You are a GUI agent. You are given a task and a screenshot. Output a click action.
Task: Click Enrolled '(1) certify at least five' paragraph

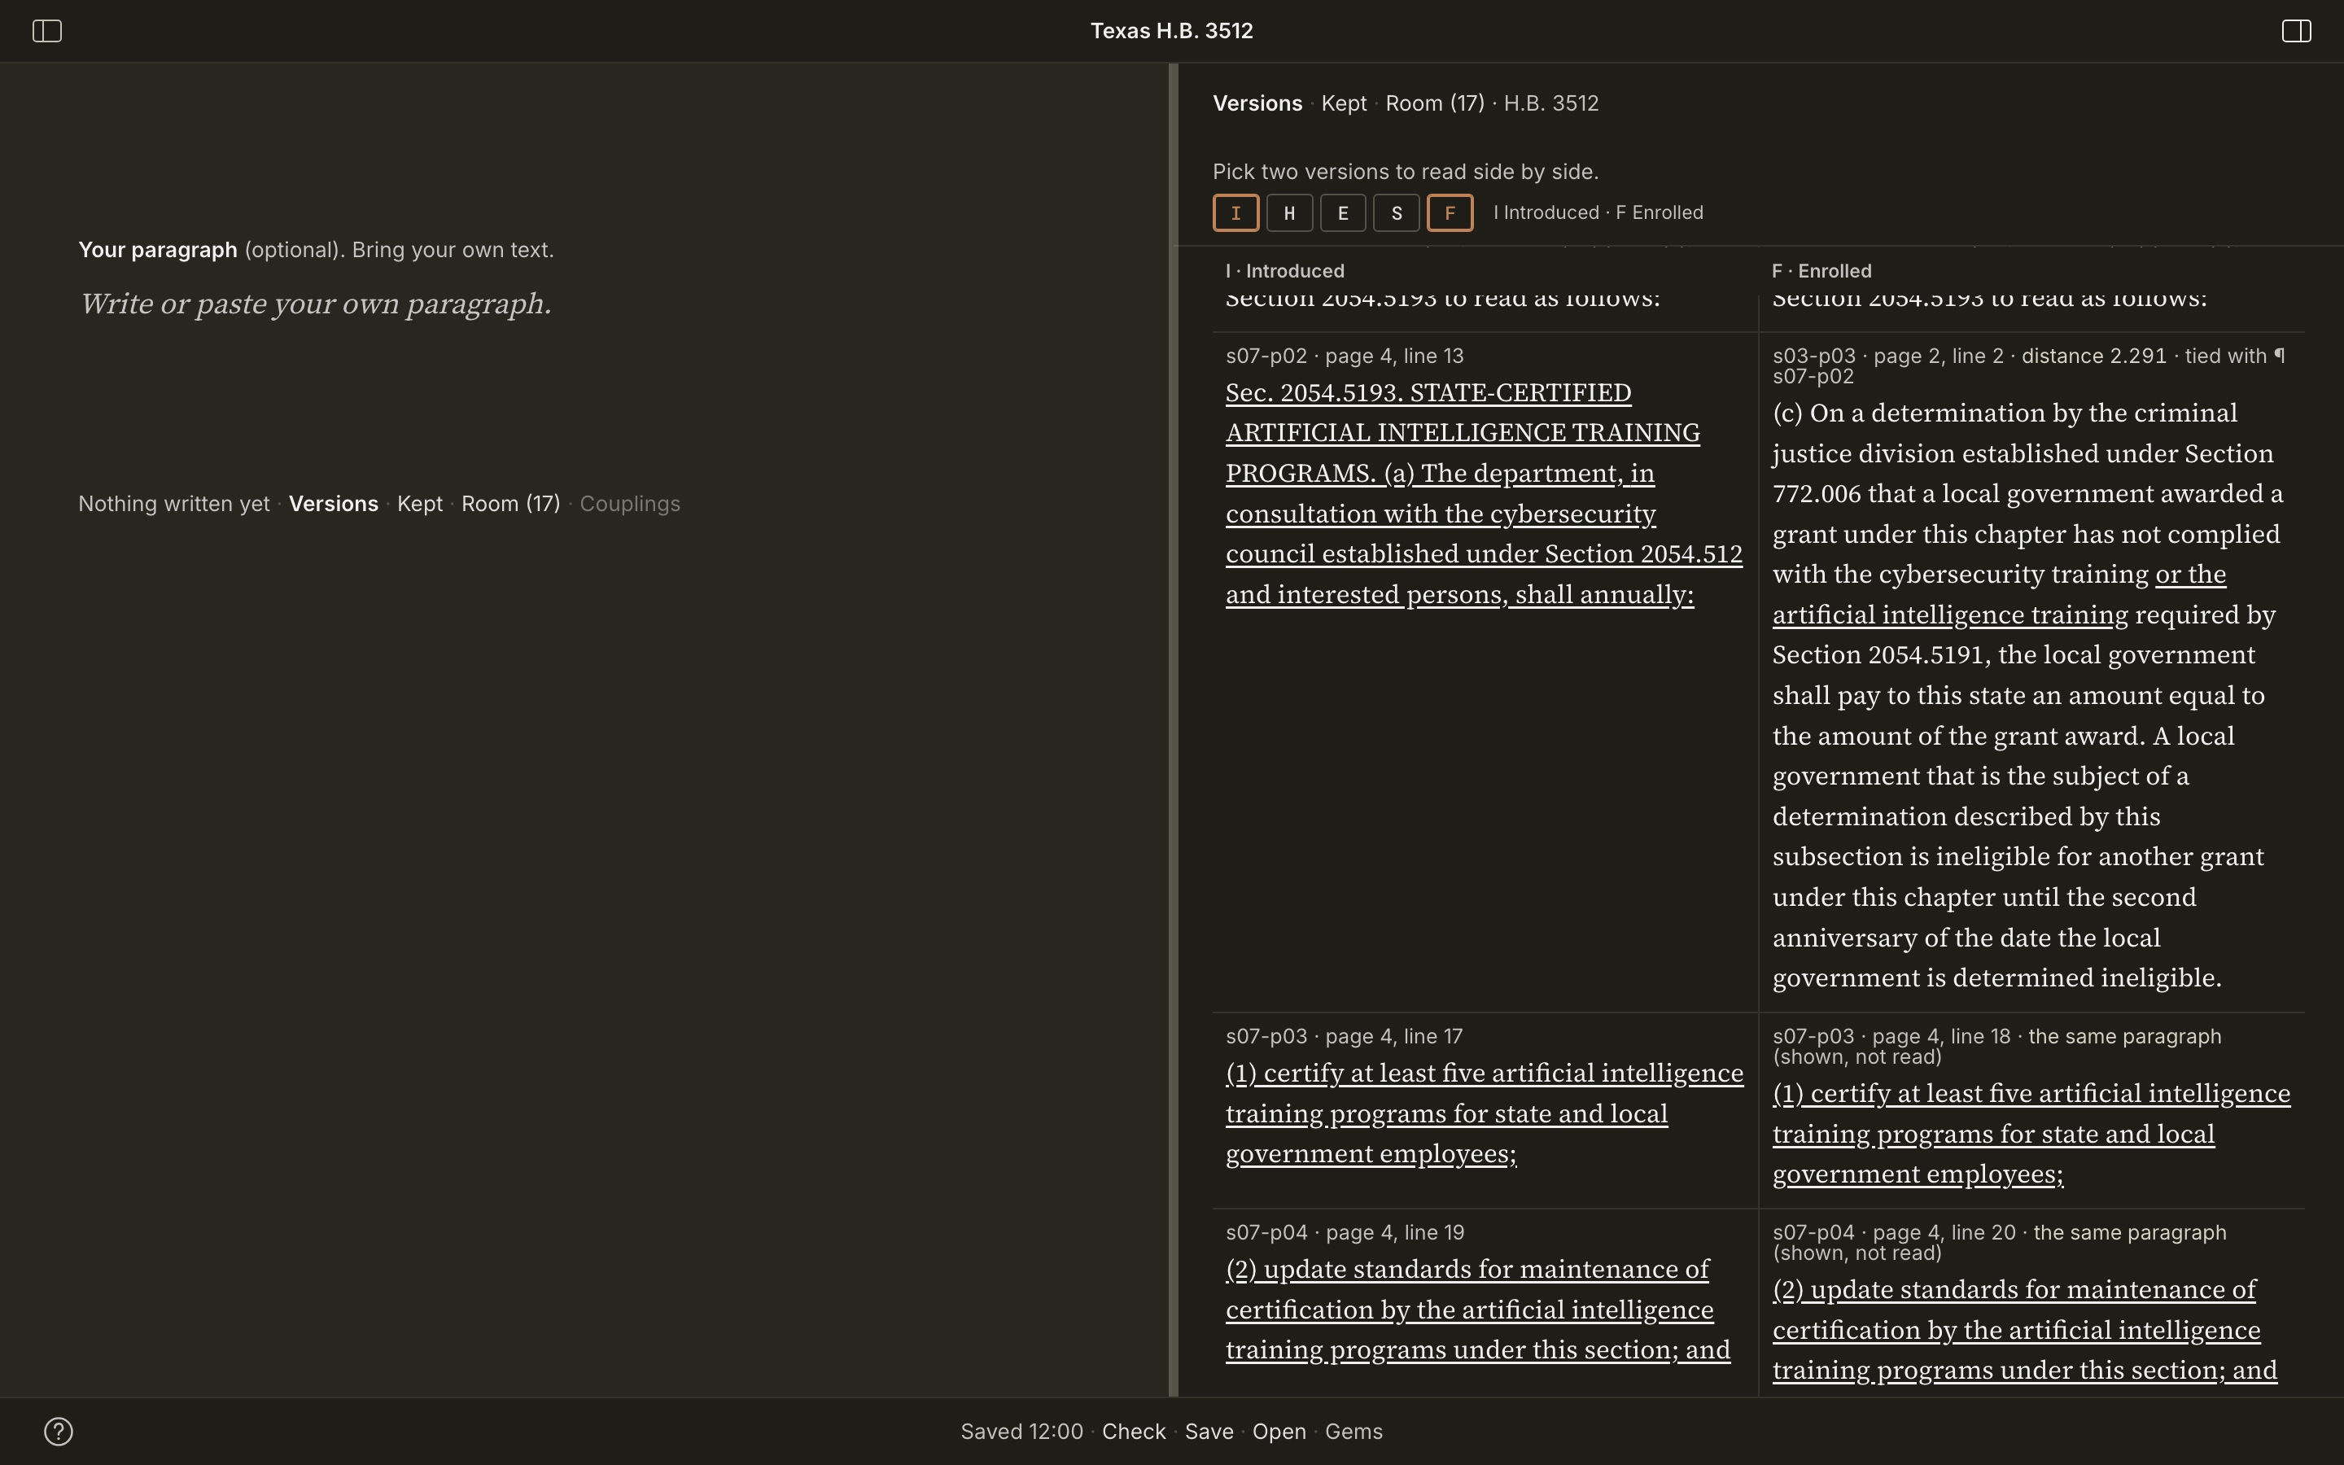coord(2031,1134)
